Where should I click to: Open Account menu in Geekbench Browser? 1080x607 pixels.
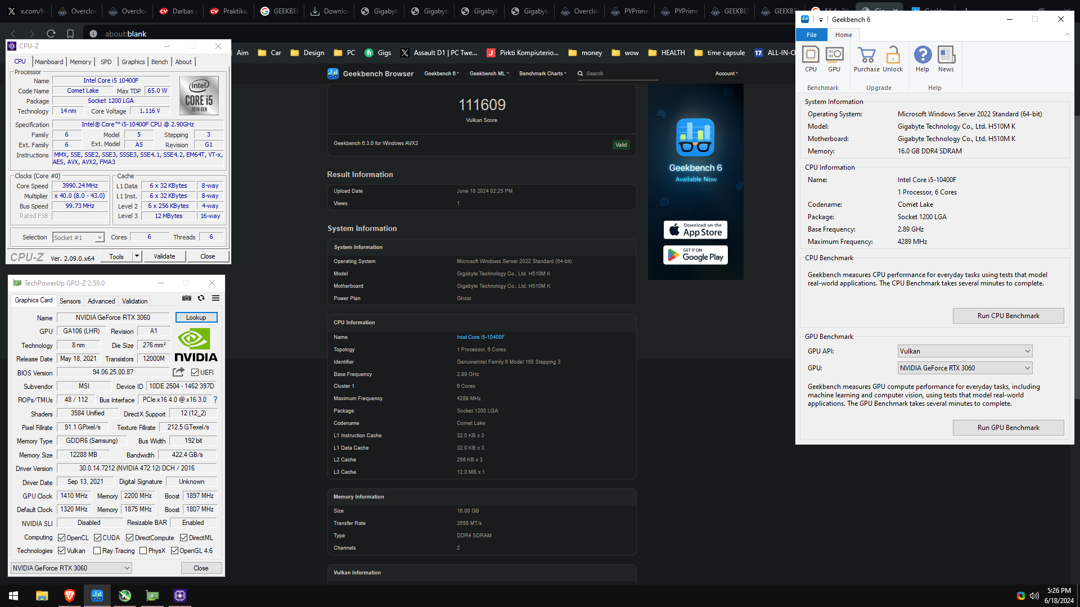(x=726, y=74)
